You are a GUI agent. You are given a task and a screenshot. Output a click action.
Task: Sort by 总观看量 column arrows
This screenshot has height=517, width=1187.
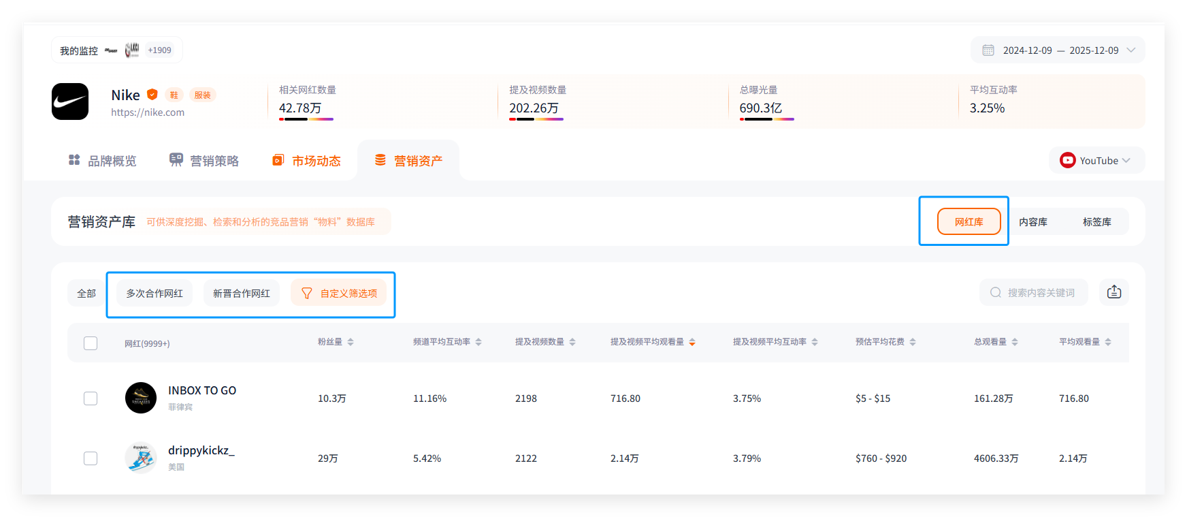[x=1015, y=342]
